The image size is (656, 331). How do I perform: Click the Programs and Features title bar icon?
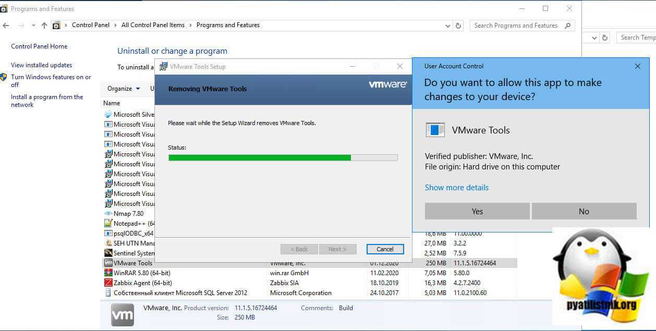pos(4,9)
